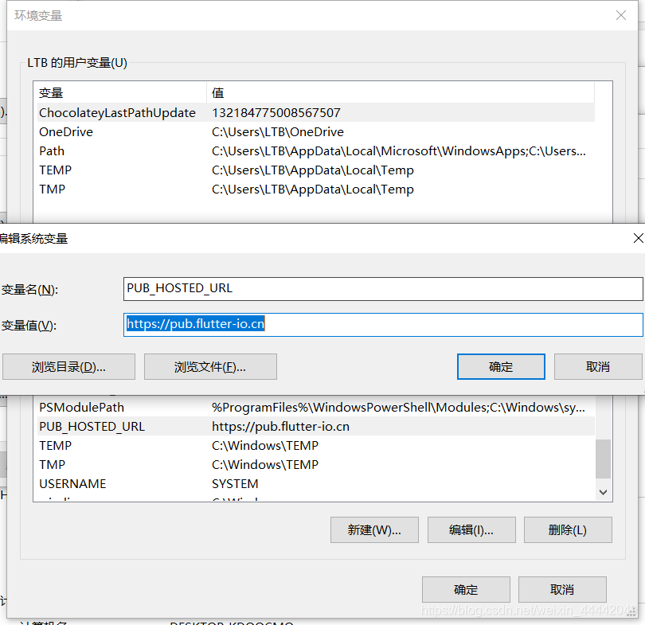
Task: Open 浏览目录(D)... button
Action: (x=68, y=367)
